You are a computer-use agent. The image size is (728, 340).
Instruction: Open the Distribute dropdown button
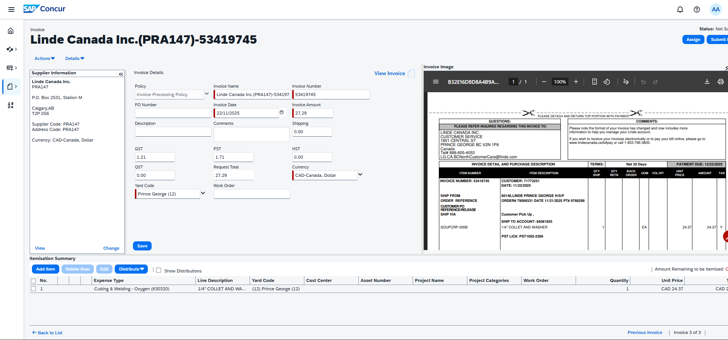tap(131, 269)
